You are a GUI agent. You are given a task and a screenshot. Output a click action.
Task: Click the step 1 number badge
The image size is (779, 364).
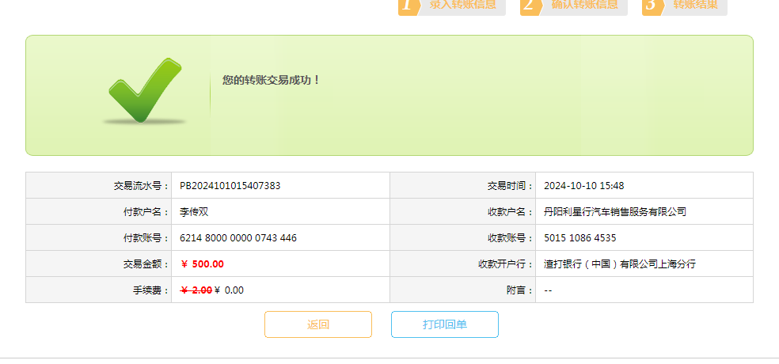[x=407, y=5]
